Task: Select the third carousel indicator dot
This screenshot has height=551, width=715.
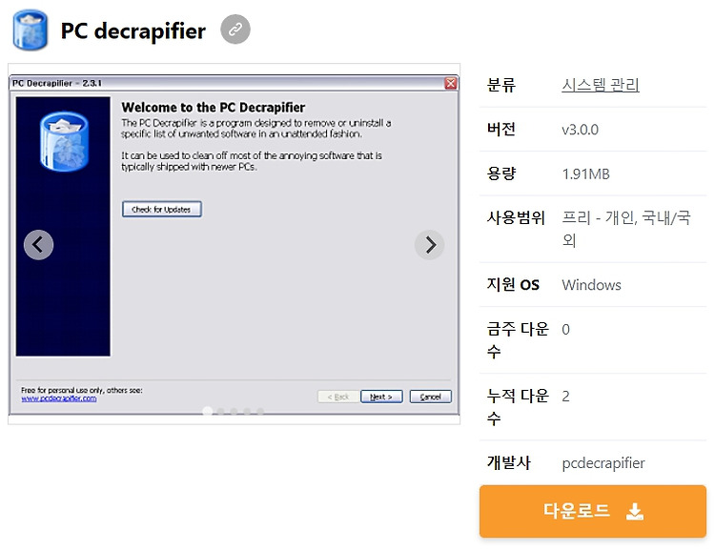Action: tap(234, 412)
